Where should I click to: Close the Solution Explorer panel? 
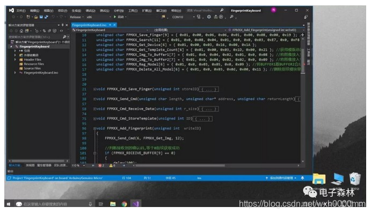[x=67, y=25]
